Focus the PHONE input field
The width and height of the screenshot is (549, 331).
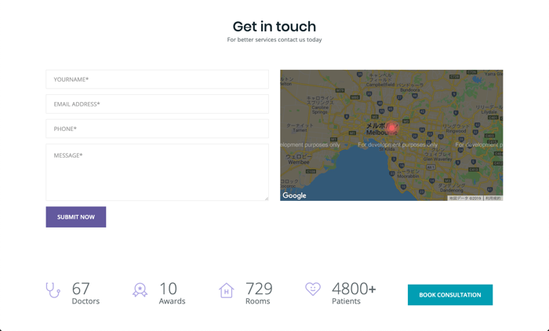point(157,129)
